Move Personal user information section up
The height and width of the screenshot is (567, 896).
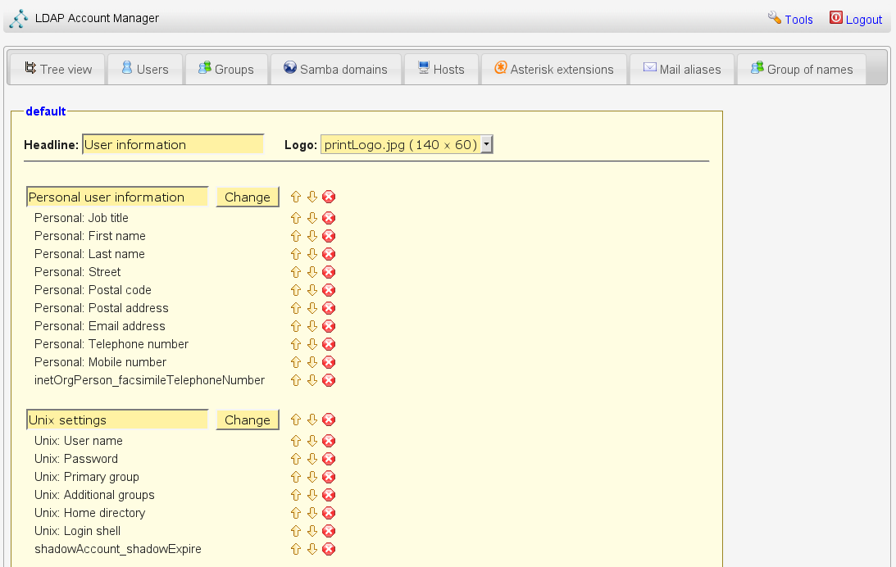(295, 197)
